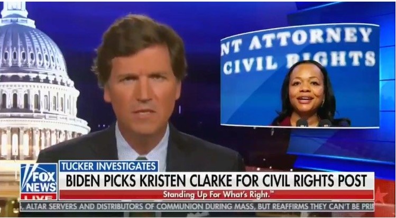Click the right microphone in the inset
The image size is (396, 218).
(325, 123)
